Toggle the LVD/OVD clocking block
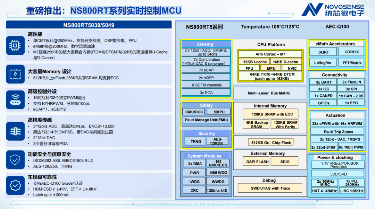Image resolution: width=375 pixels, height=209 pixels. tap(337, 173)
